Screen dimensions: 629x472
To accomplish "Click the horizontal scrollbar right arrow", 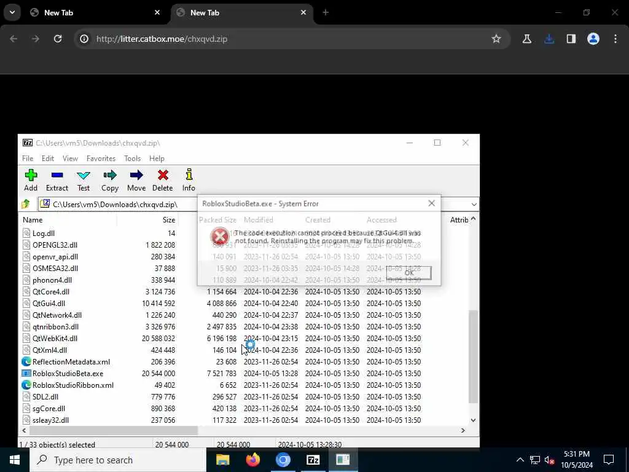I will 463,430.
